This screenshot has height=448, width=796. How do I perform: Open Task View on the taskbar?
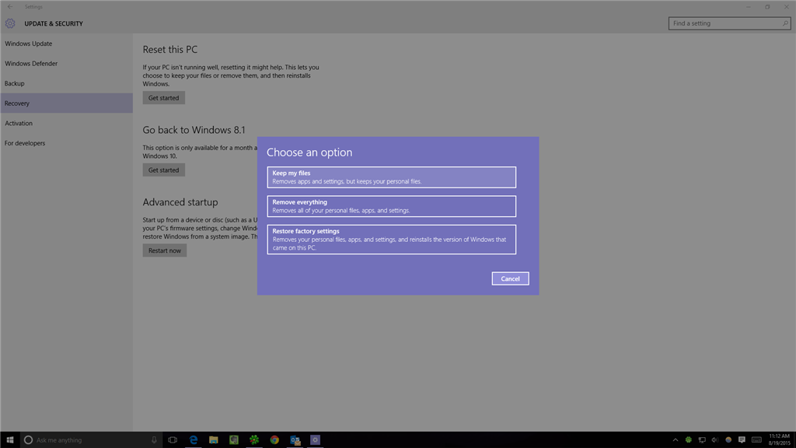(x=173, y=439)
